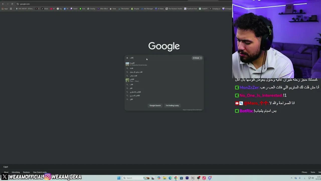Screen dimensions: 321x181
Task: Open the Note bookmark
Action: point(113,9)
